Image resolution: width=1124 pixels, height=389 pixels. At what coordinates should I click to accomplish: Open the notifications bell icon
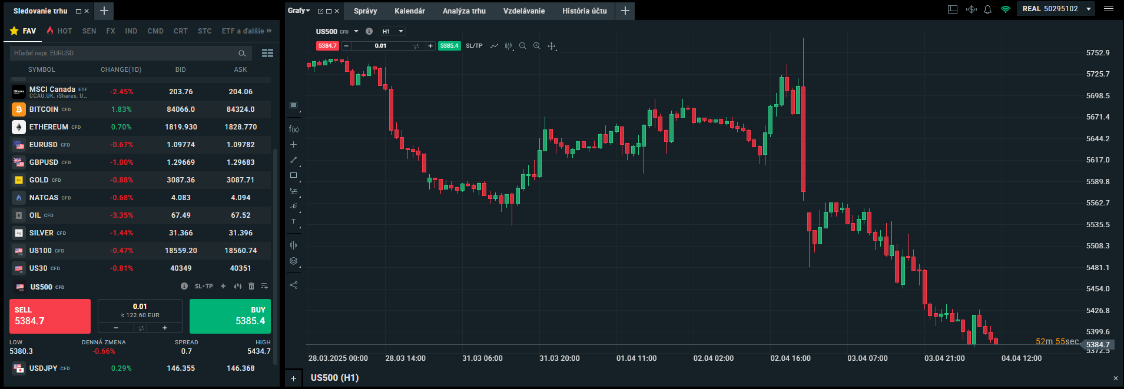(x=988, y=9)
